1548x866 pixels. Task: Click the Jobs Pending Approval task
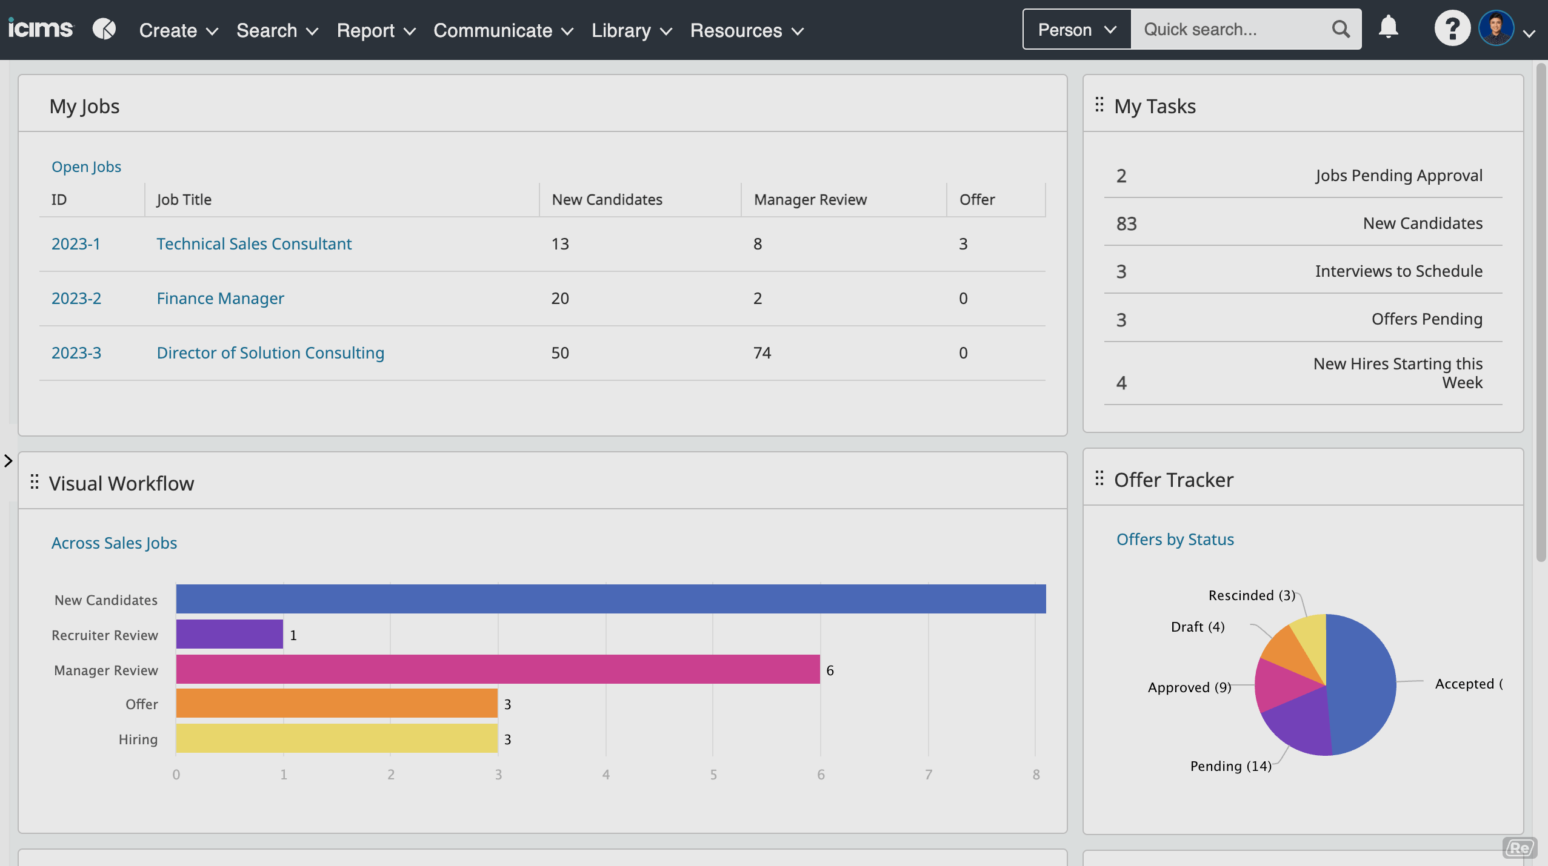[x=1303, y=175]
